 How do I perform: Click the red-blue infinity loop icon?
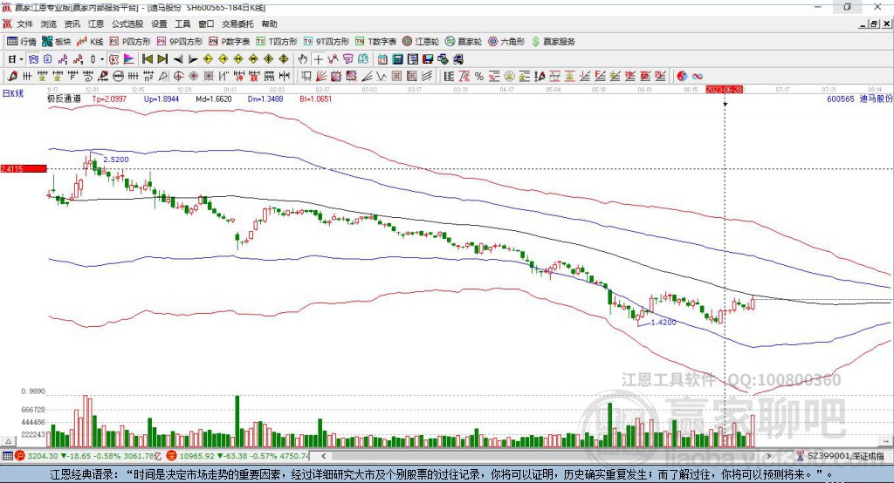click(698, 77)
